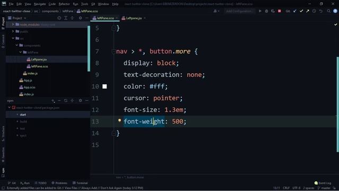This screenshot has width=339, height=191.
Task: Click the CRLF line separator in status bar
Action: 286,188
